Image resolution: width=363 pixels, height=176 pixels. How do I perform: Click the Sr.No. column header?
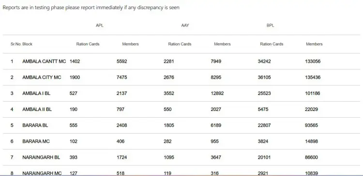[x=16, y=44]
